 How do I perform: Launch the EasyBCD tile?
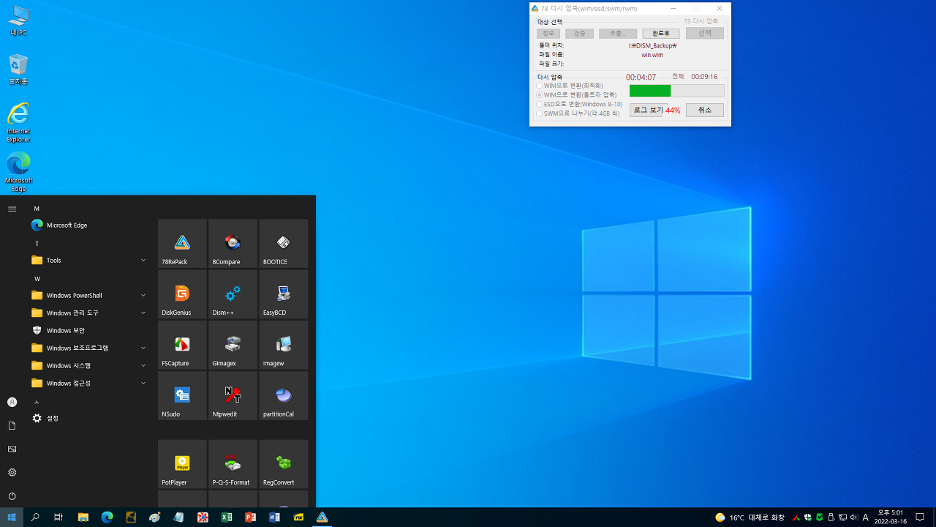pyautogui.click(x=284, y=294)
